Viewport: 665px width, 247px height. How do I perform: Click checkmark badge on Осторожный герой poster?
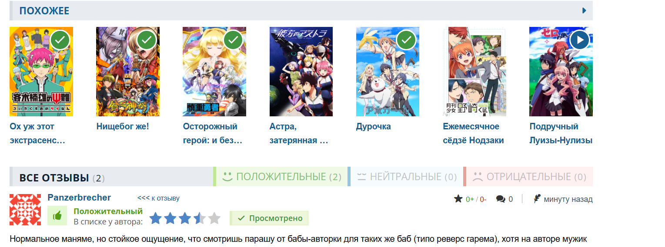(233, 40)
